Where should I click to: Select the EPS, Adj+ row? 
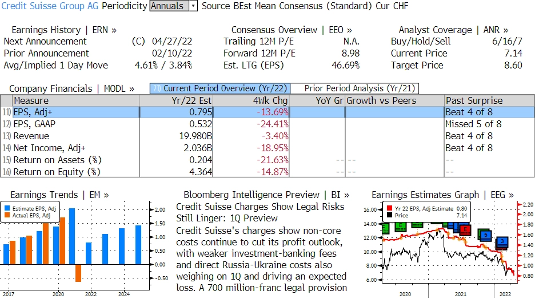coord(267,112)
